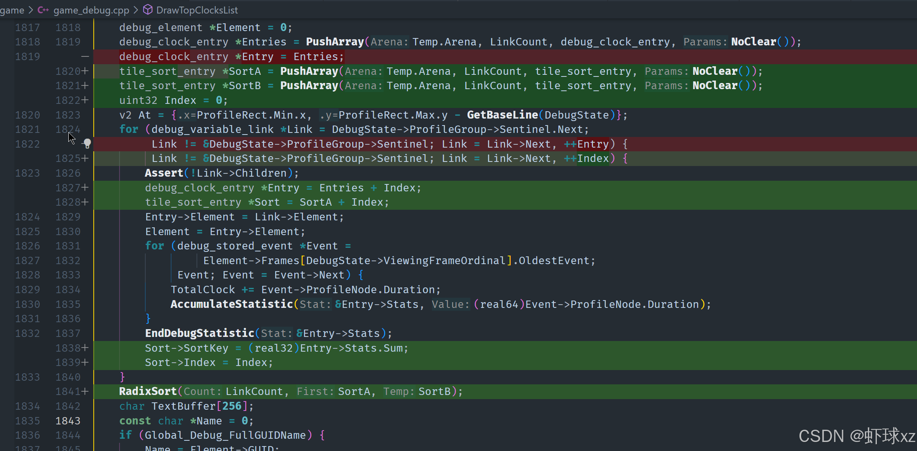The image size is (917, 451).
Task: Click the plus marker beside line 1838
Action: 85,348
